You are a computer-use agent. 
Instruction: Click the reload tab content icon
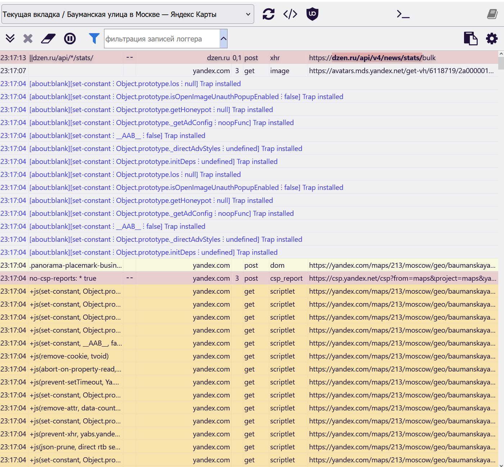[x=269, y=14]
